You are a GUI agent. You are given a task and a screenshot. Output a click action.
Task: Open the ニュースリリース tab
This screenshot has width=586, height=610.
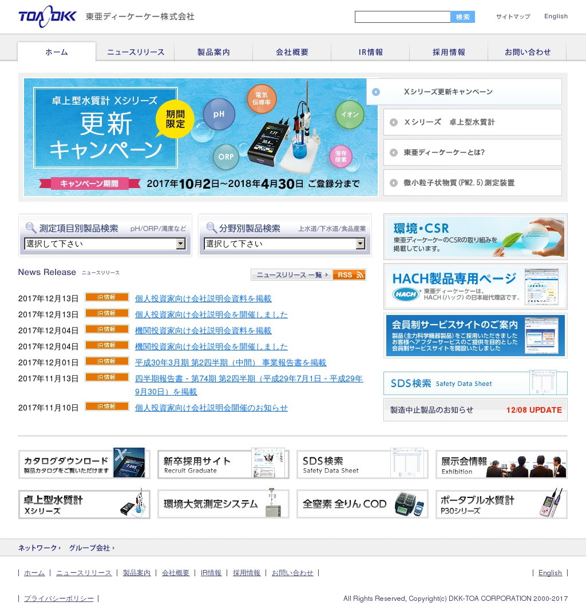136,52
